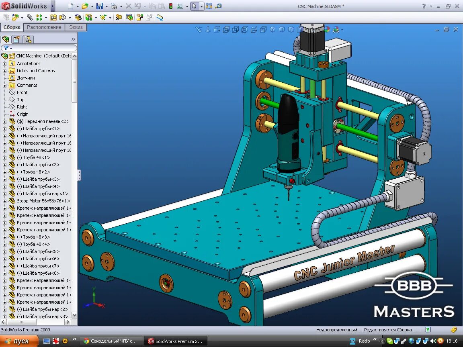Expand the SolidWorks menu arrow
The image size is (463, 347).
[53, 6]
